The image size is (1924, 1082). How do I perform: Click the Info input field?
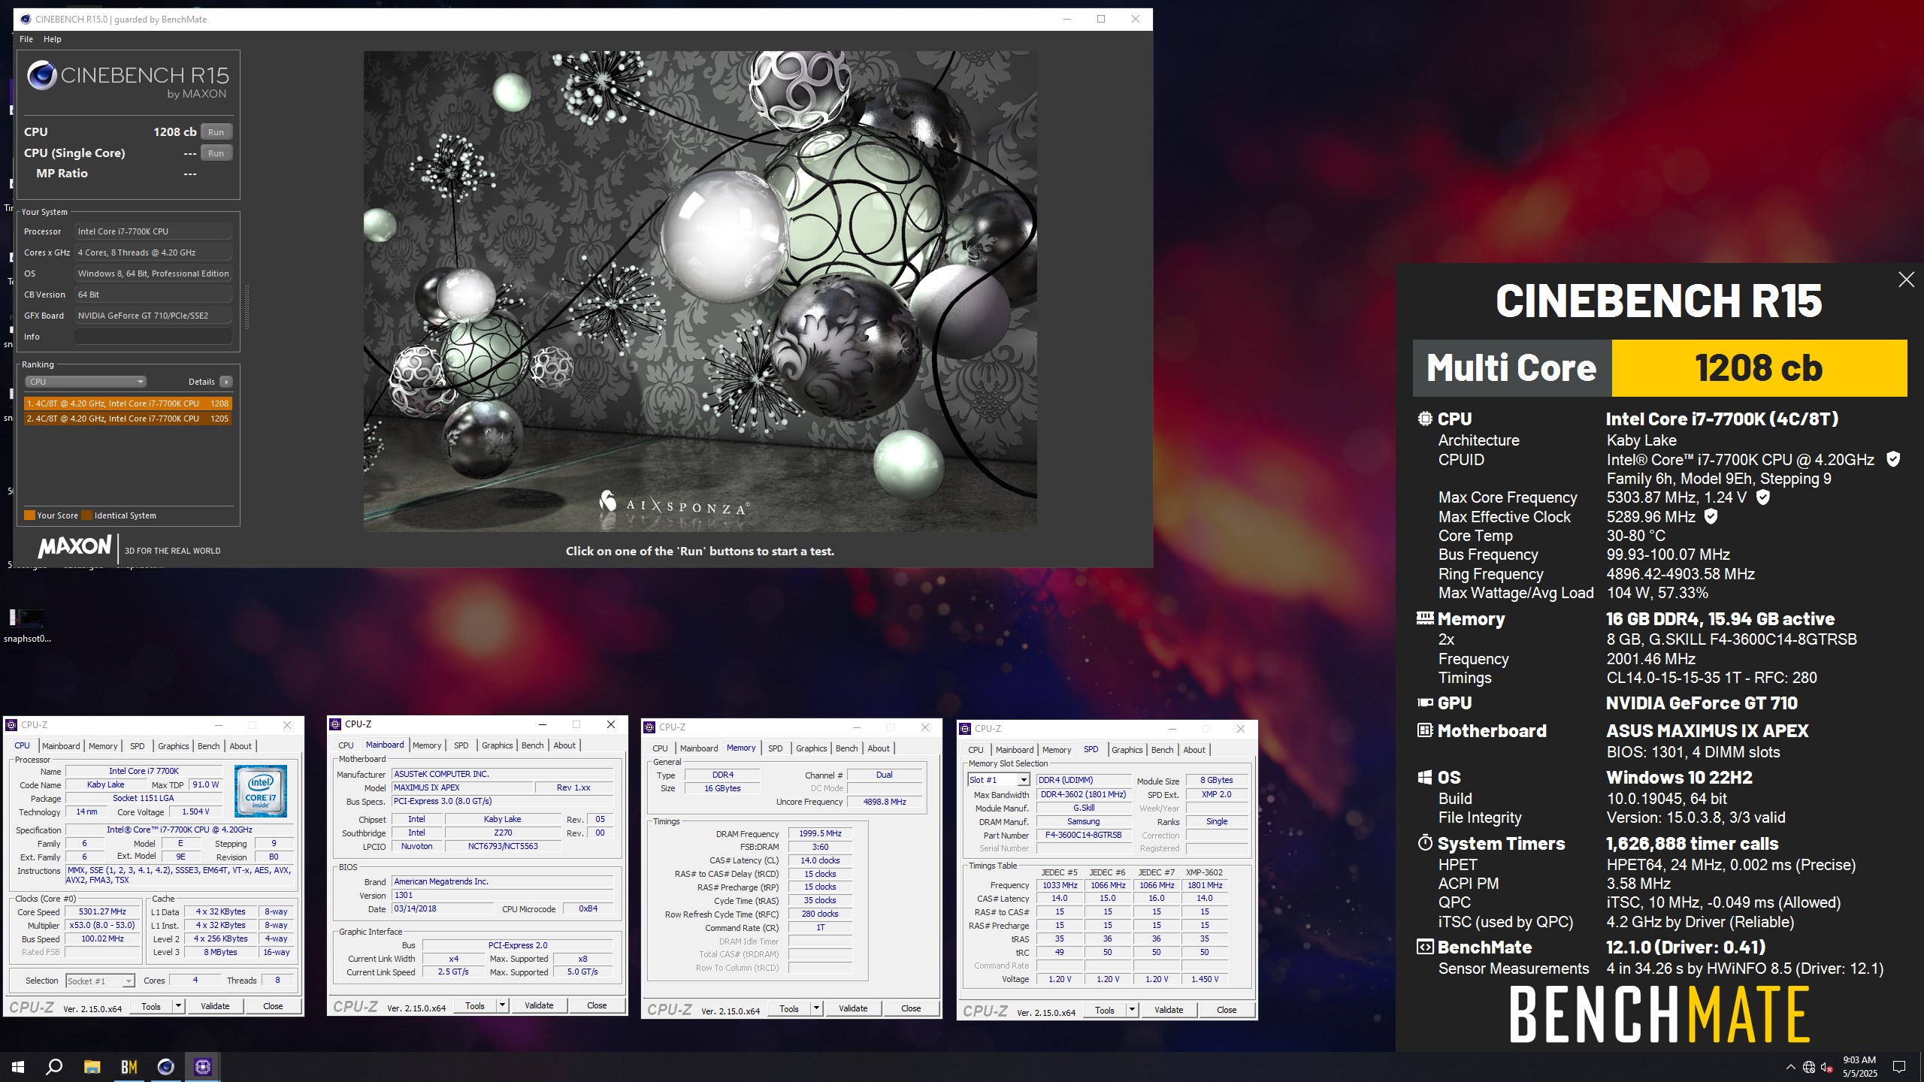pyautogui.click(x=153, y=337)
